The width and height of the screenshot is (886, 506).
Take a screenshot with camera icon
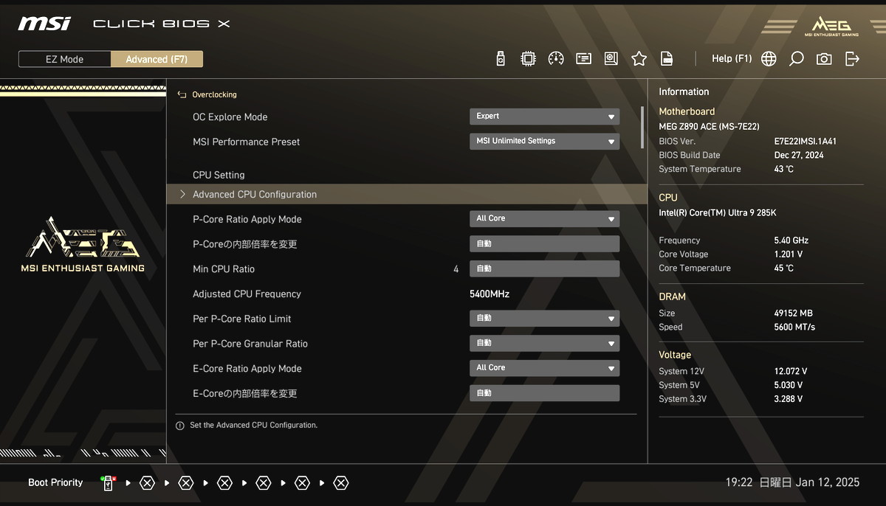[x=824, y=59]
